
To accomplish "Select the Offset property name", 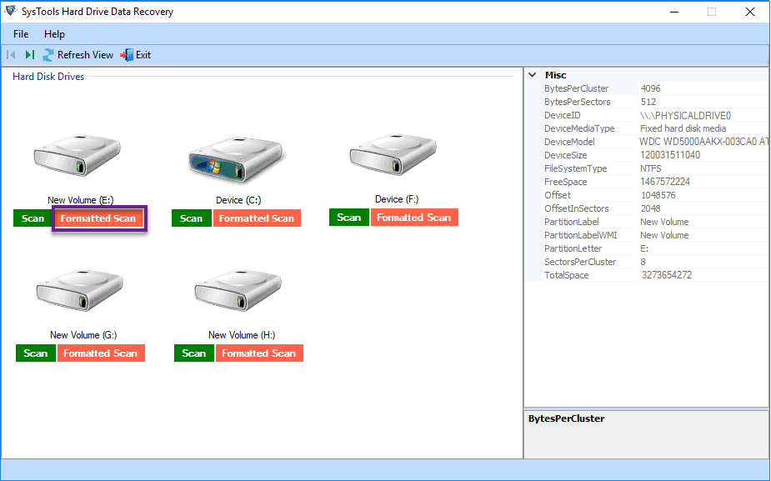I will point(557,195).
